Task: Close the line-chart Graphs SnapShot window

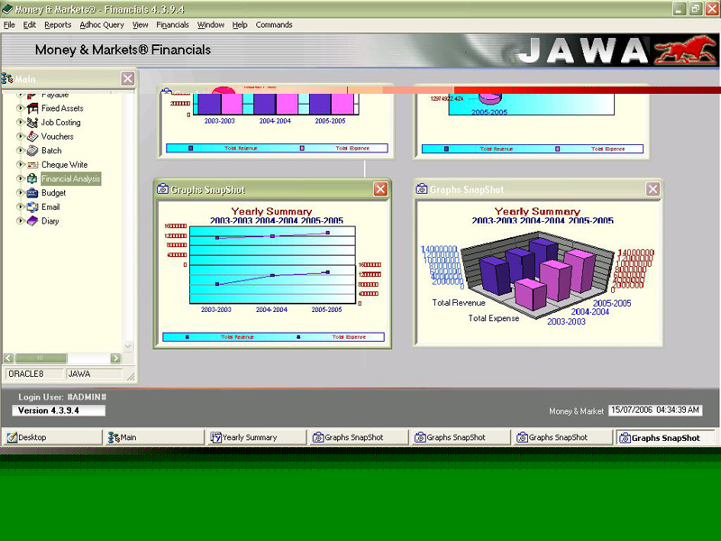Action: pyautogui.click(x=380, y=189)
